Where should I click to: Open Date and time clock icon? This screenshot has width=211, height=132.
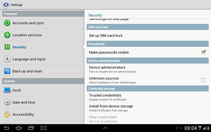[7, 102]
